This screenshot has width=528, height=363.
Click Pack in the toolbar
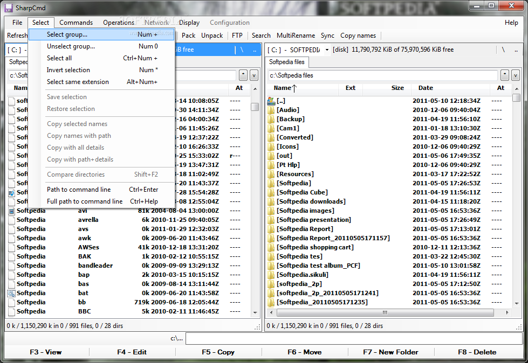pos(188,36)
